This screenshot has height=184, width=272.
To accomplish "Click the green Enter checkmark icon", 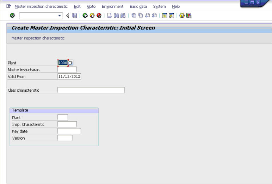I will (x=12, y=16).
